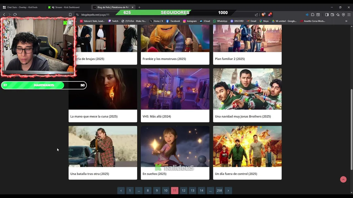Click the blue sound waves extension icon
Screen dimensions: 353x198
[307, 15]
